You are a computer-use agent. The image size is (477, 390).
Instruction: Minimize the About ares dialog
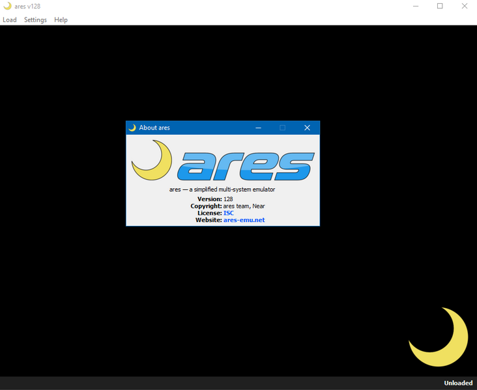click(259, 128)
